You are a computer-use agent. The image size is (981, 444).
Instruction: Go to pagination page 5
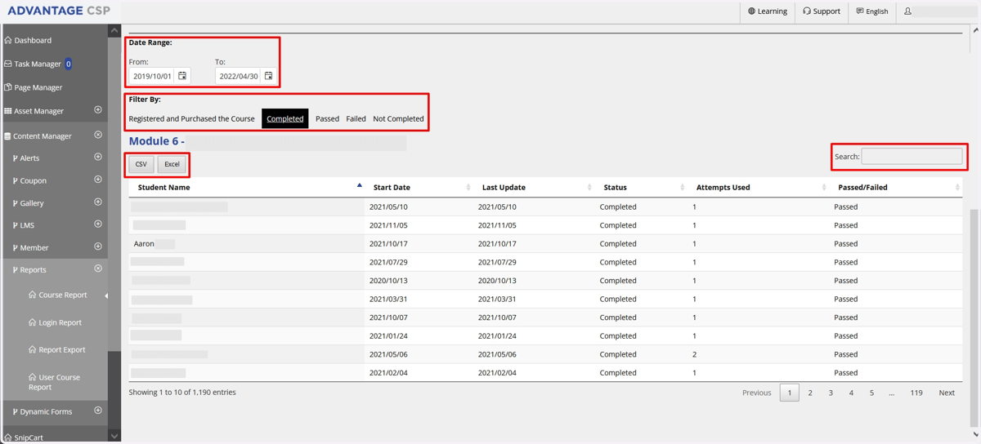871,393
